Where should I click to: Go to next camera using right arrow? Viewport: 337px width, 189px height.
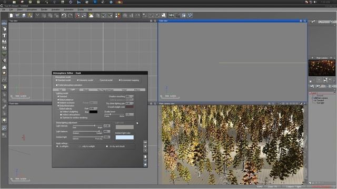[x=331, y=58]
